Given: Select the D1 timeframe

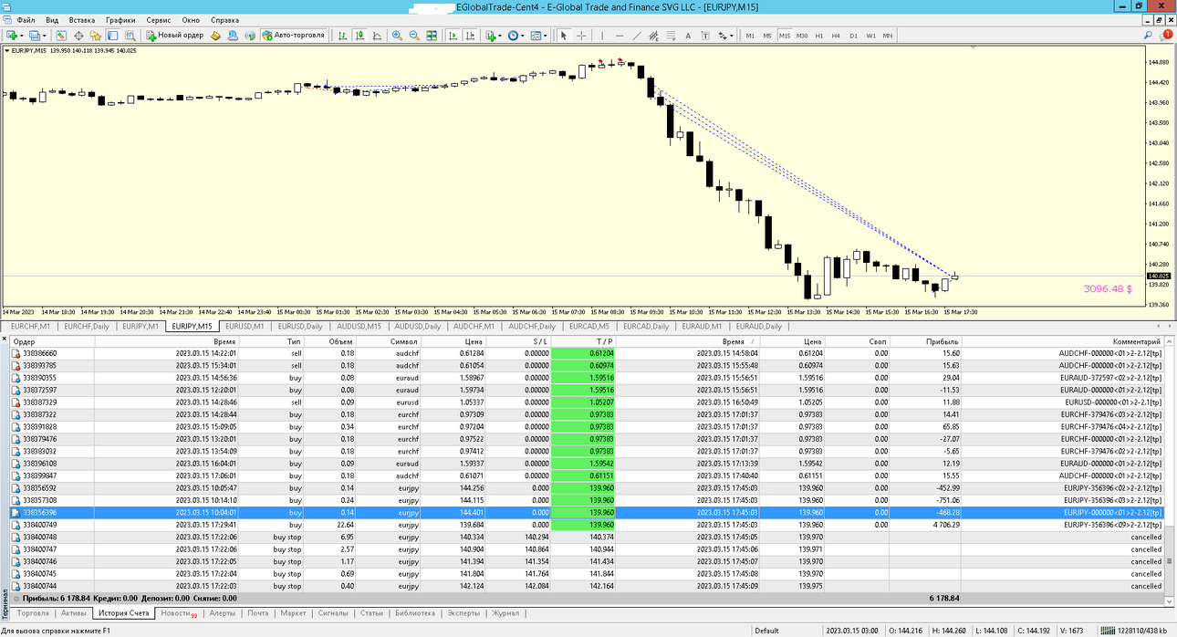Looking at the screenshot, I should coord(853,36).
